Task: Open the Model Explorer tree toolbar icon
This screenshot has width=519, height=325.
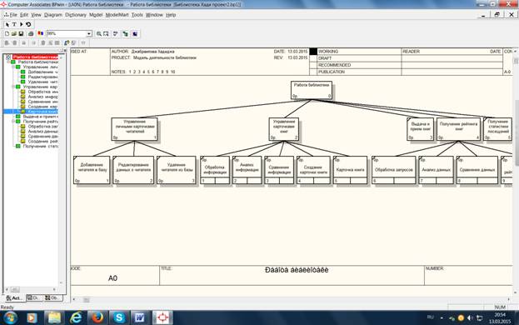Action: [125, 34]
